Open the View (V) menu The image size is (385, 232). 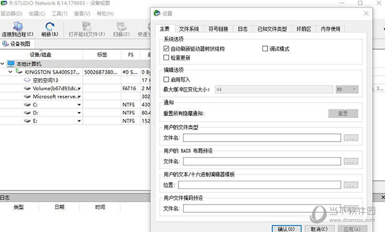[82, 13]
